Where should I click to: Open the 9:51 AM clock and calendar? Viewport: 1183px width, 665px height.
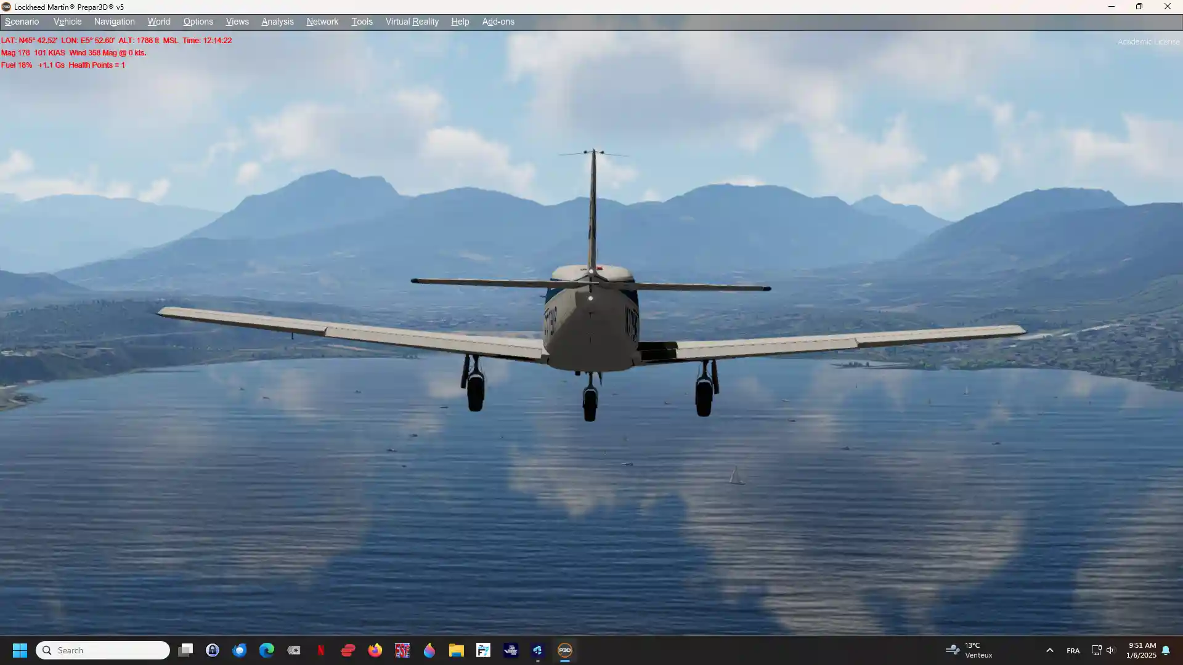[1142, 650]
